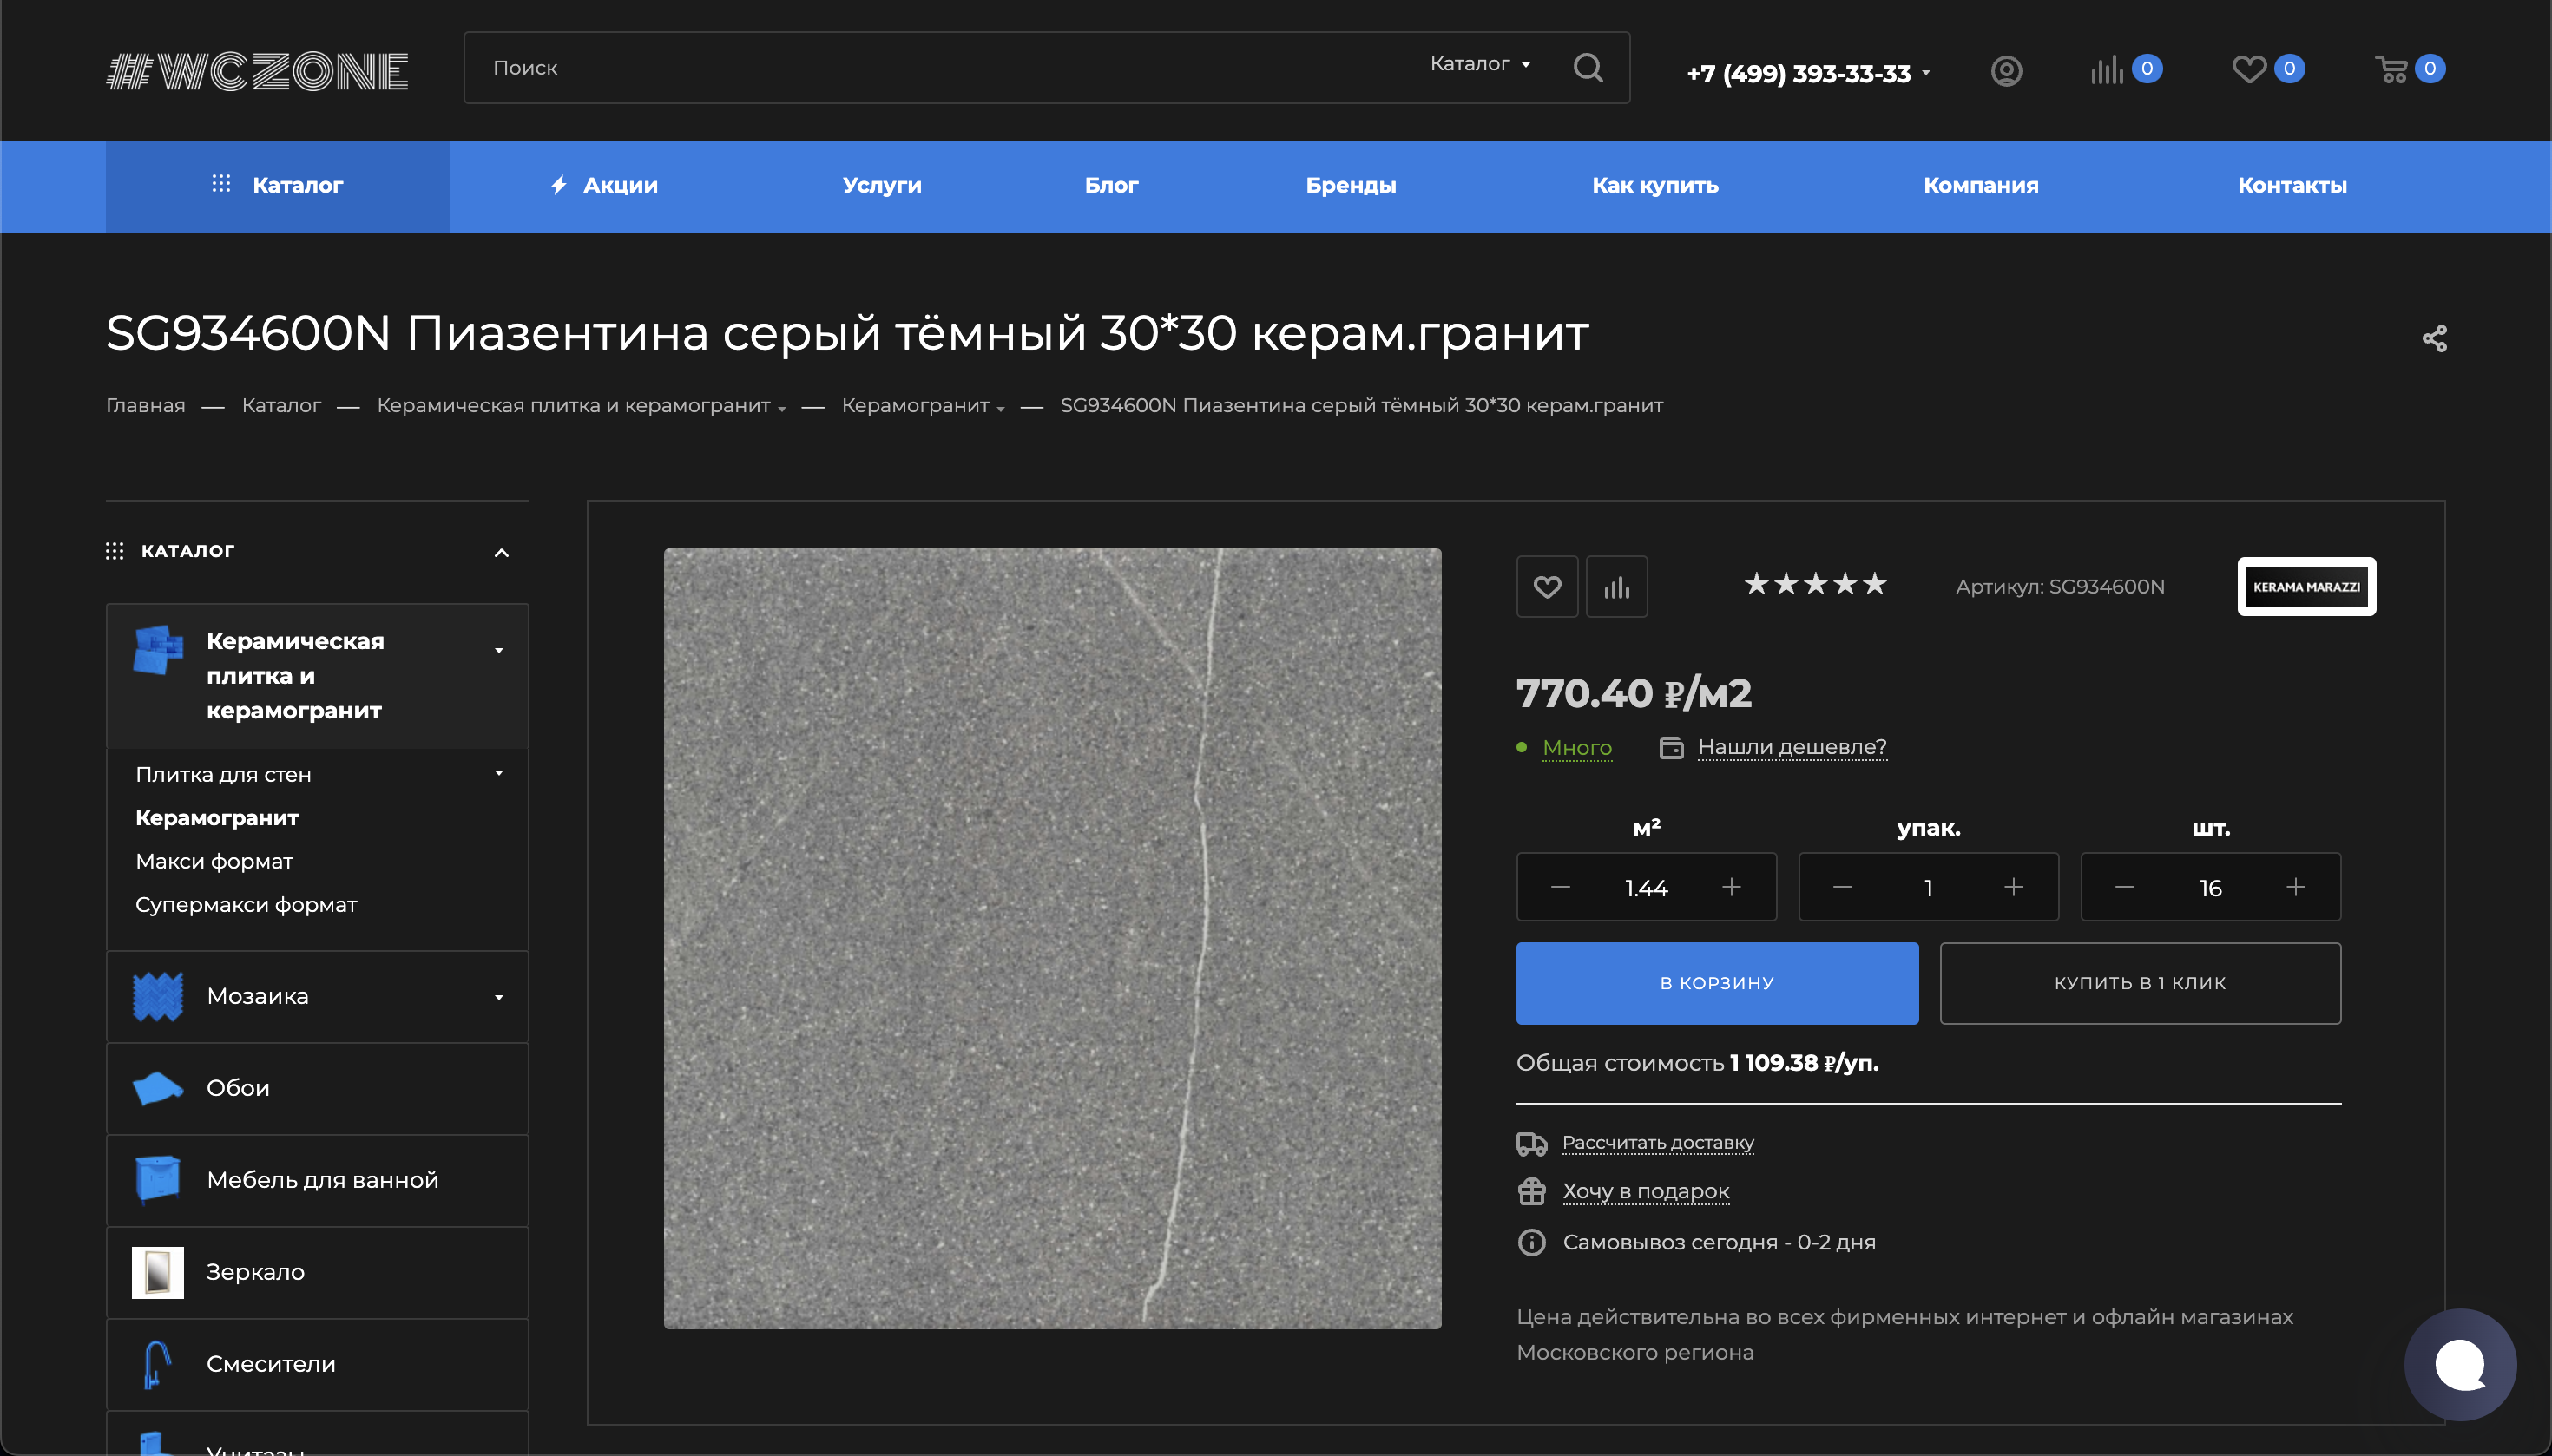This screenshot has height=1456, width=2552.
Task: Click the search magnifier icon
Action: pos(1588,68)
